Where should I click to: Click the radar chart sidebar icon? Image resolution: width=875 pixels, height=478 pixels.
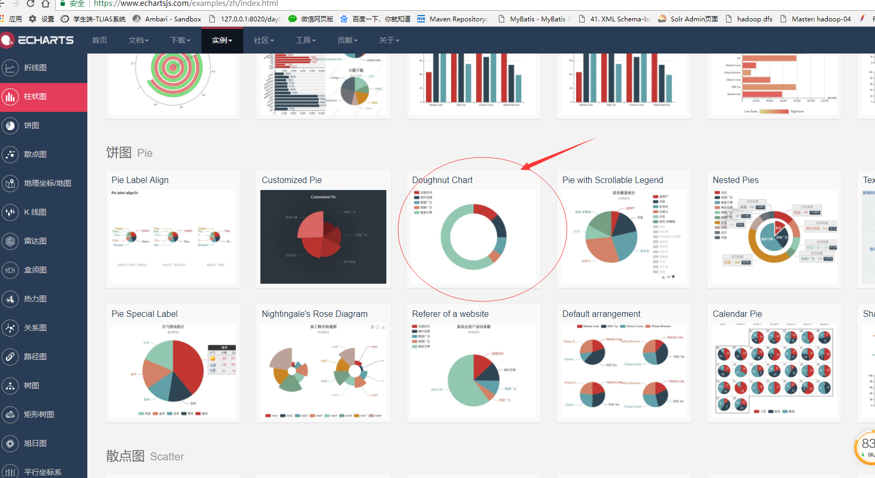[10, 241]
